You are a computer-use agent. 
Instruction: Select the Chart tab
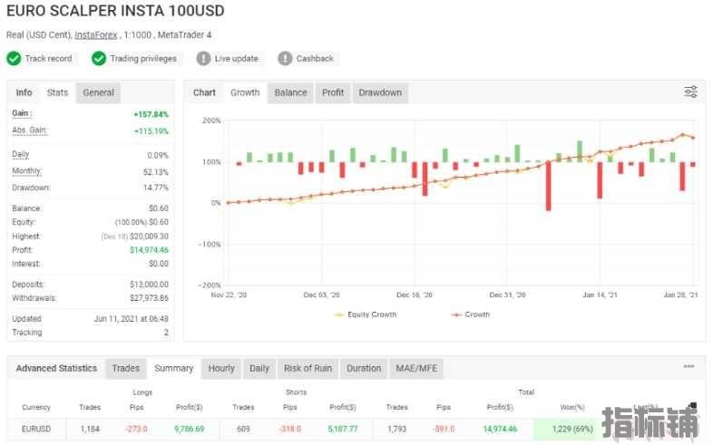(204, 92)
